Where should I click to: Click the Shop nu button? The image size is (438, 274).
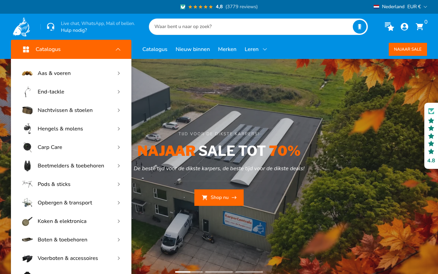coord(219,198)
